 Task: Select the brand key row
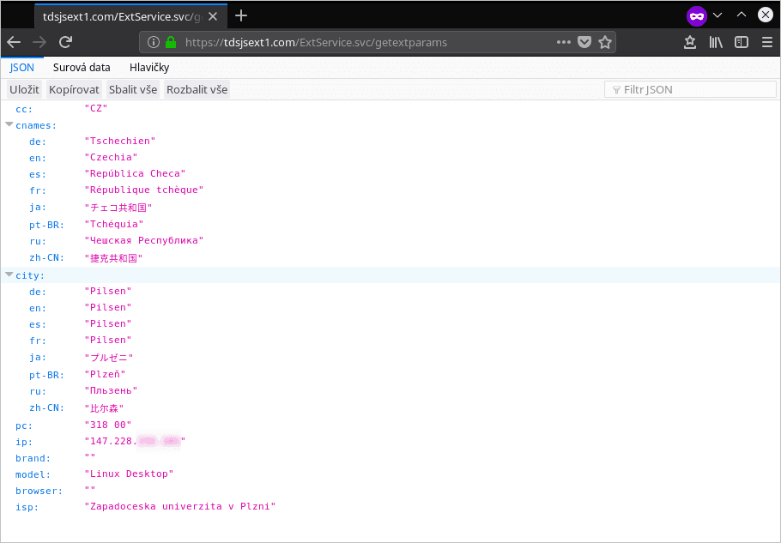(x=390, y=458)
